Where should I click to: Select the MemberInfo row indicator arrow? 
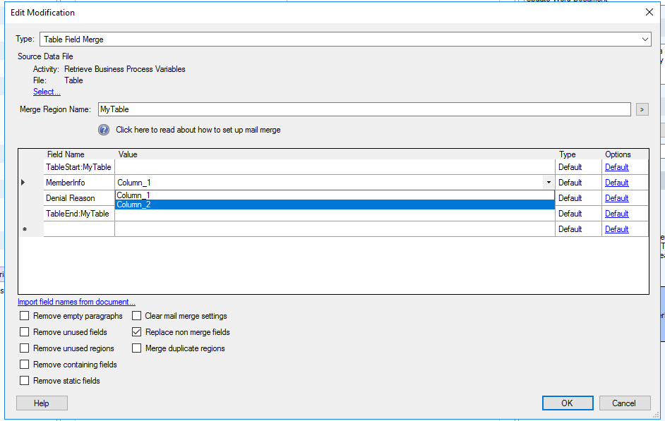pyautogui.click(x=23, y=183)
